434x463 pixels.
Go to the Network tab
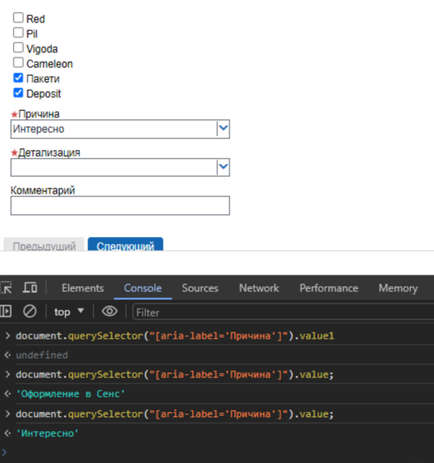point(259,288)
